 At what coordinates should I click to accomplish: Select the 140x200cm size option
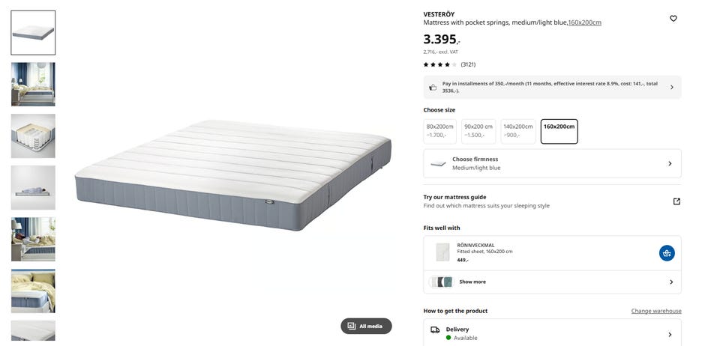[518, 131]
